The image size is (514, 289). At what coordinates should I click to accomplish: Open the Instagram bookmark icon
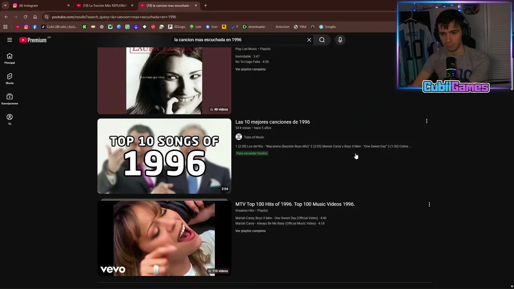26,27
